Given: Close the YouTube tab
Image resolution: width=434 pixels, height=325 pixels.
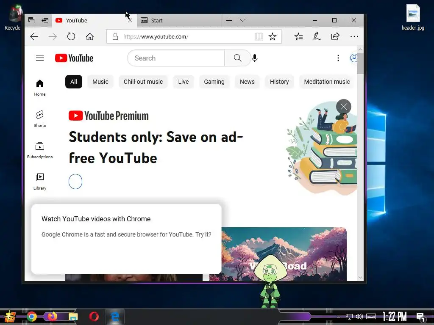Looking at the screenshot, I should 130,20.
